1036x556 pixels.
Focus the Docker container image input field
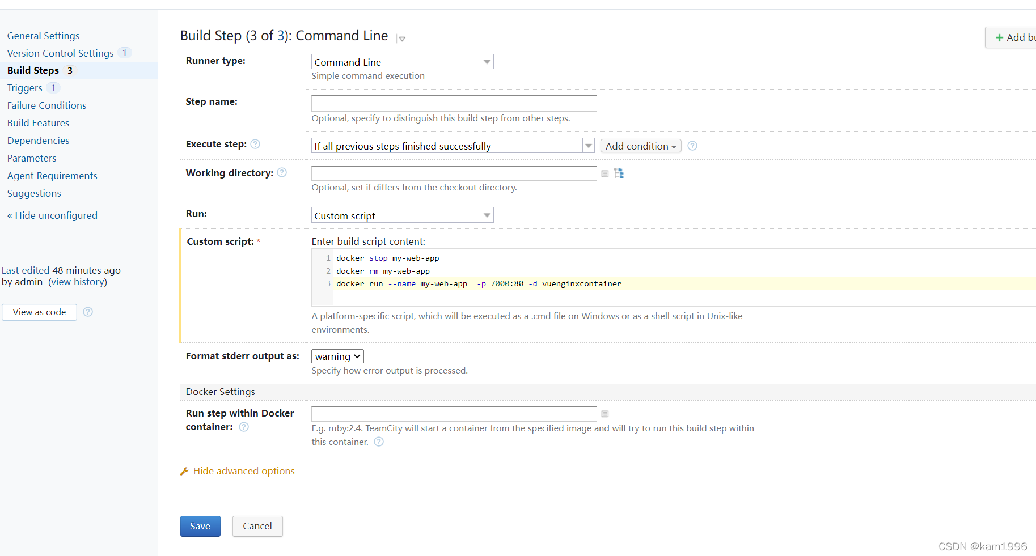tap(454, 414)
